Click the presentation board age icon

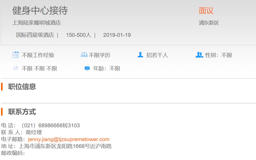[87, 68]
